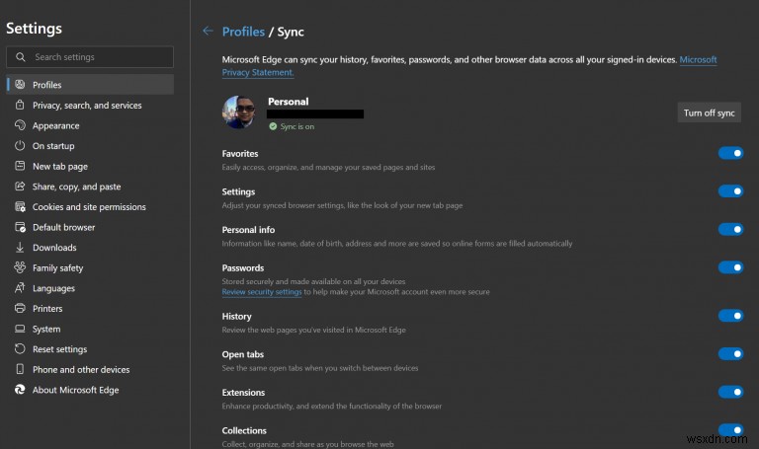The height and width of the screenshot is (449, 759).
Task: Click the Search settings field
Action: pyautogui.click(x=90, y=57)
